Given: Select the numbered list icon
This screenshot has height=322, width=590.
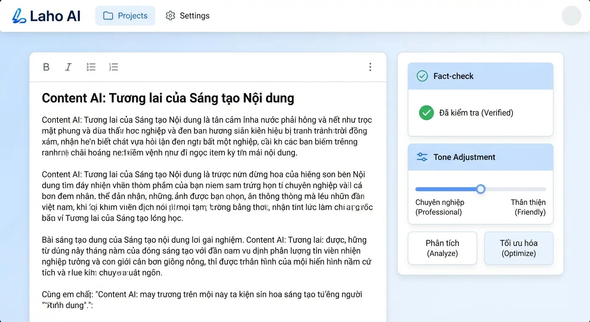Looking at the screenshot, I should point(114,67).
